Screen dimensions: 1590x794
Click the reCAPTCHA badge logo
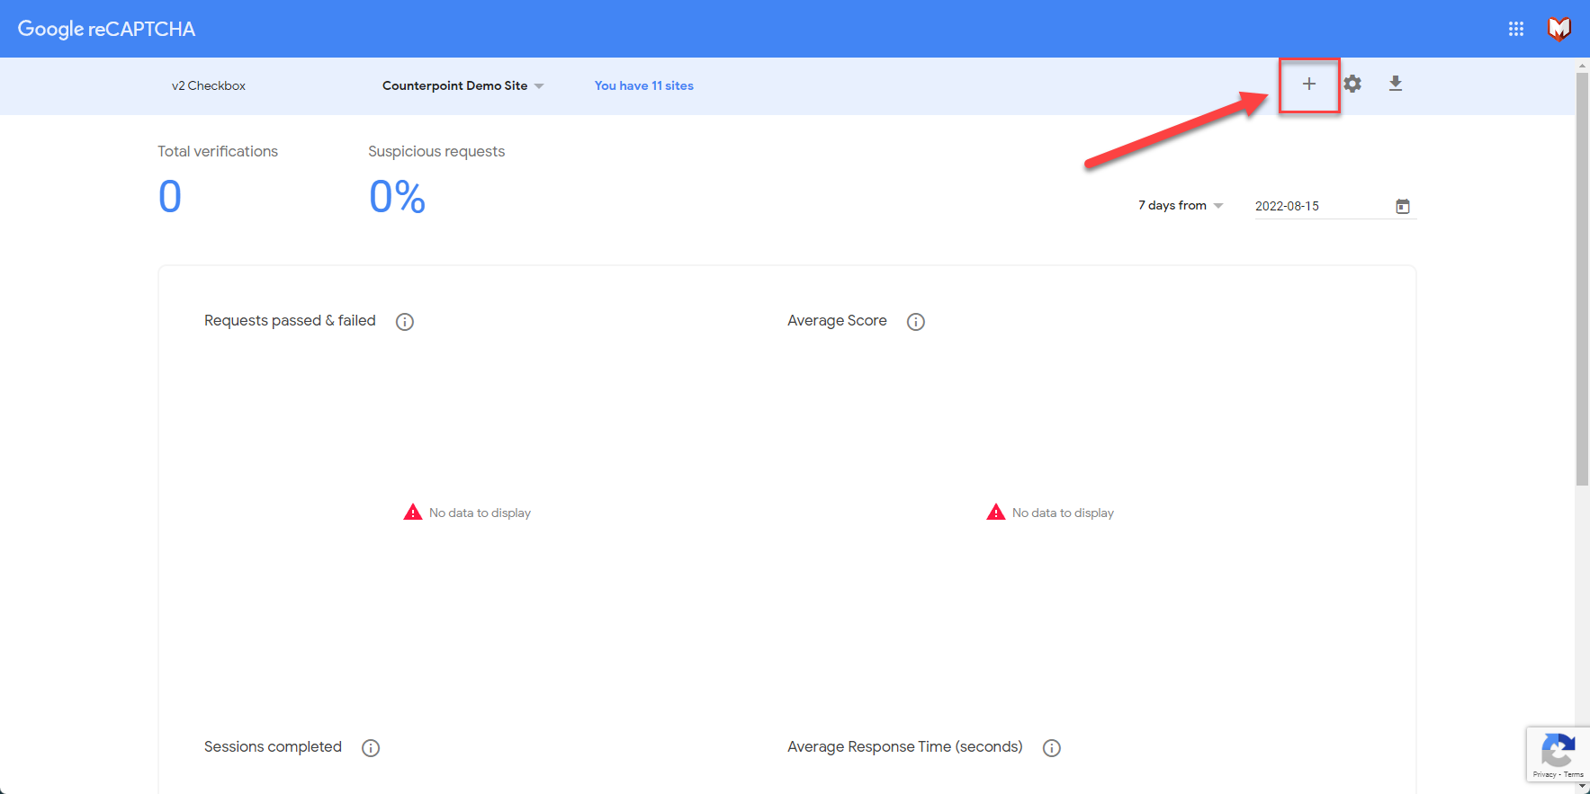coord(1559,750)
